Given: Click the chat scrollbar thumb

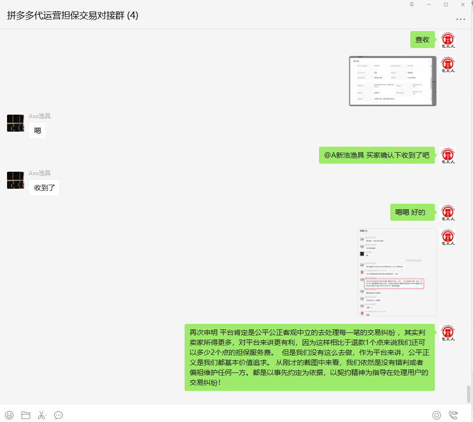Looking at the screenshot, I should [469, 394].
